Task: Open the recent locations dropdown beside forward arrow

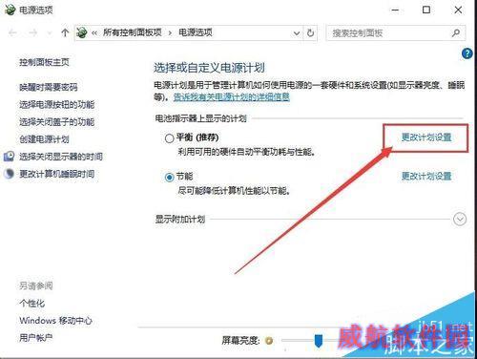Action: click(x=49, y=32)
